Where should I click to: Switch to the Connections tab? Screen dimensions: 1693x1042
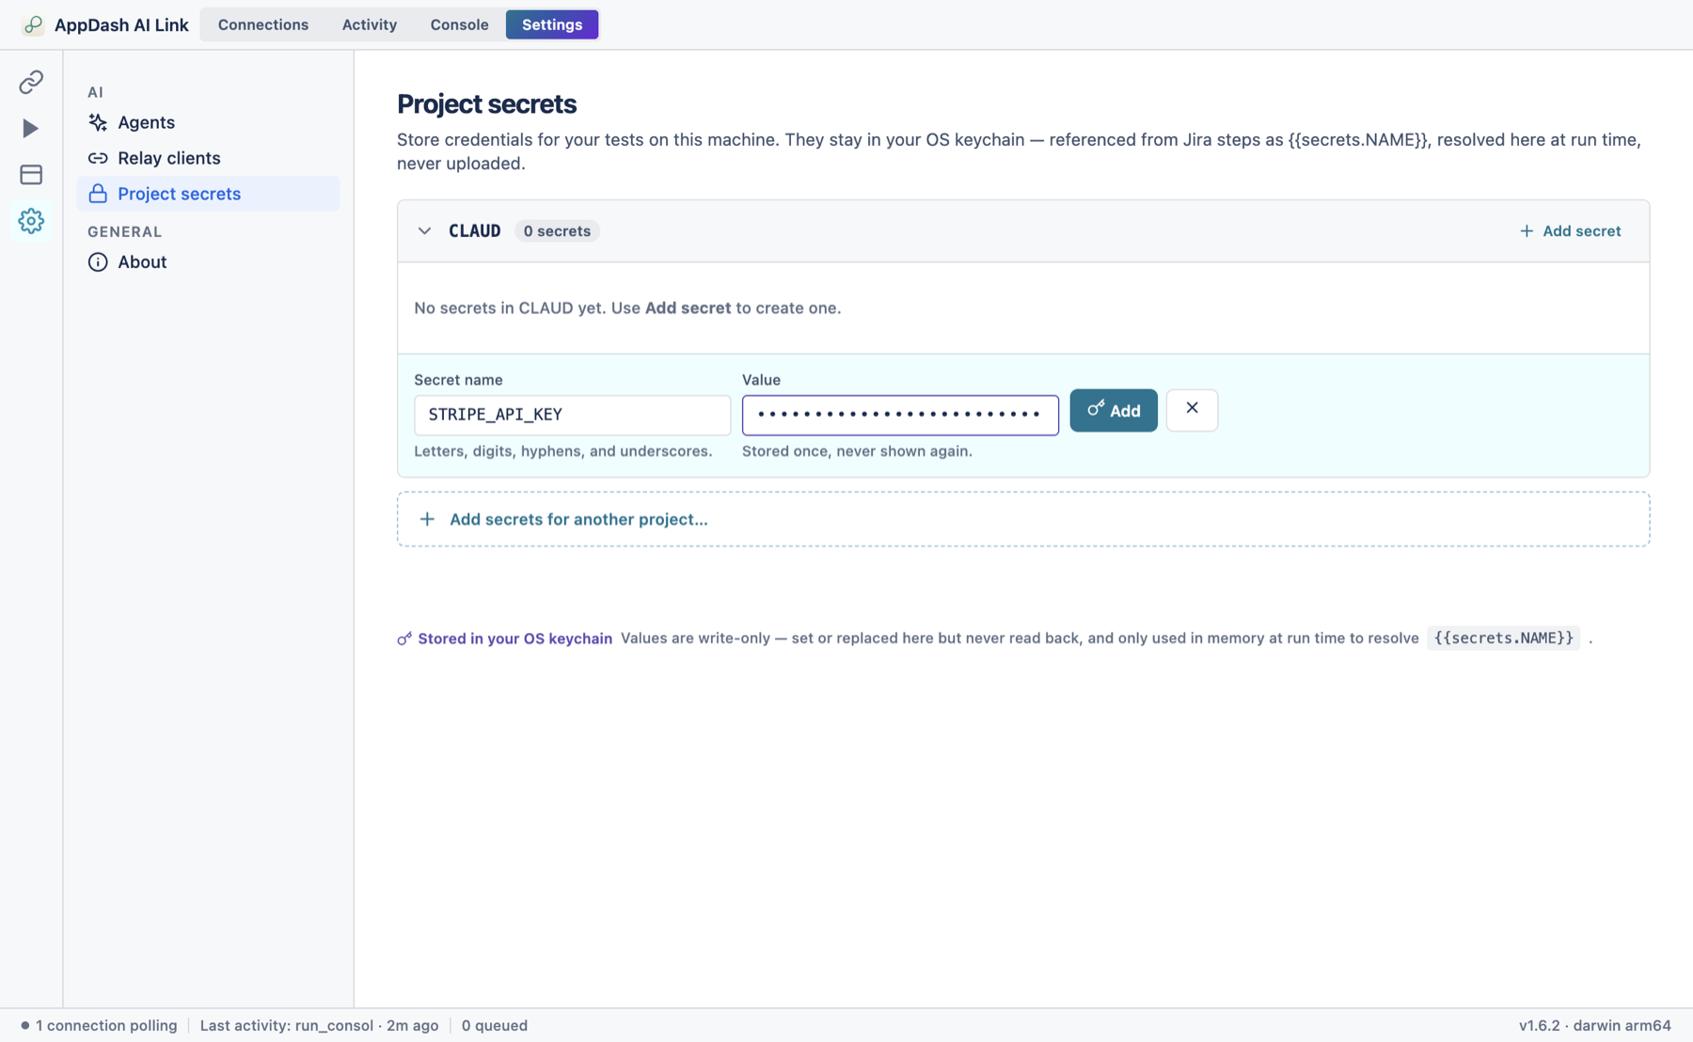263,24
